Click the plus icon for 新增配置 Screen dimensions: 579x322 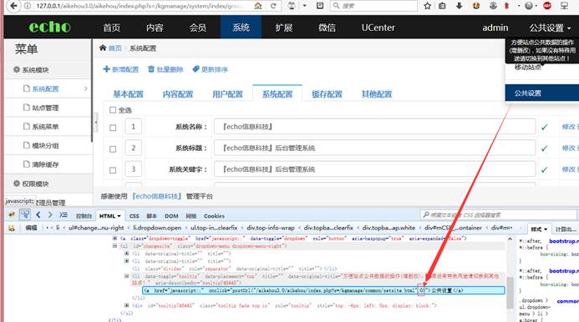106,69
